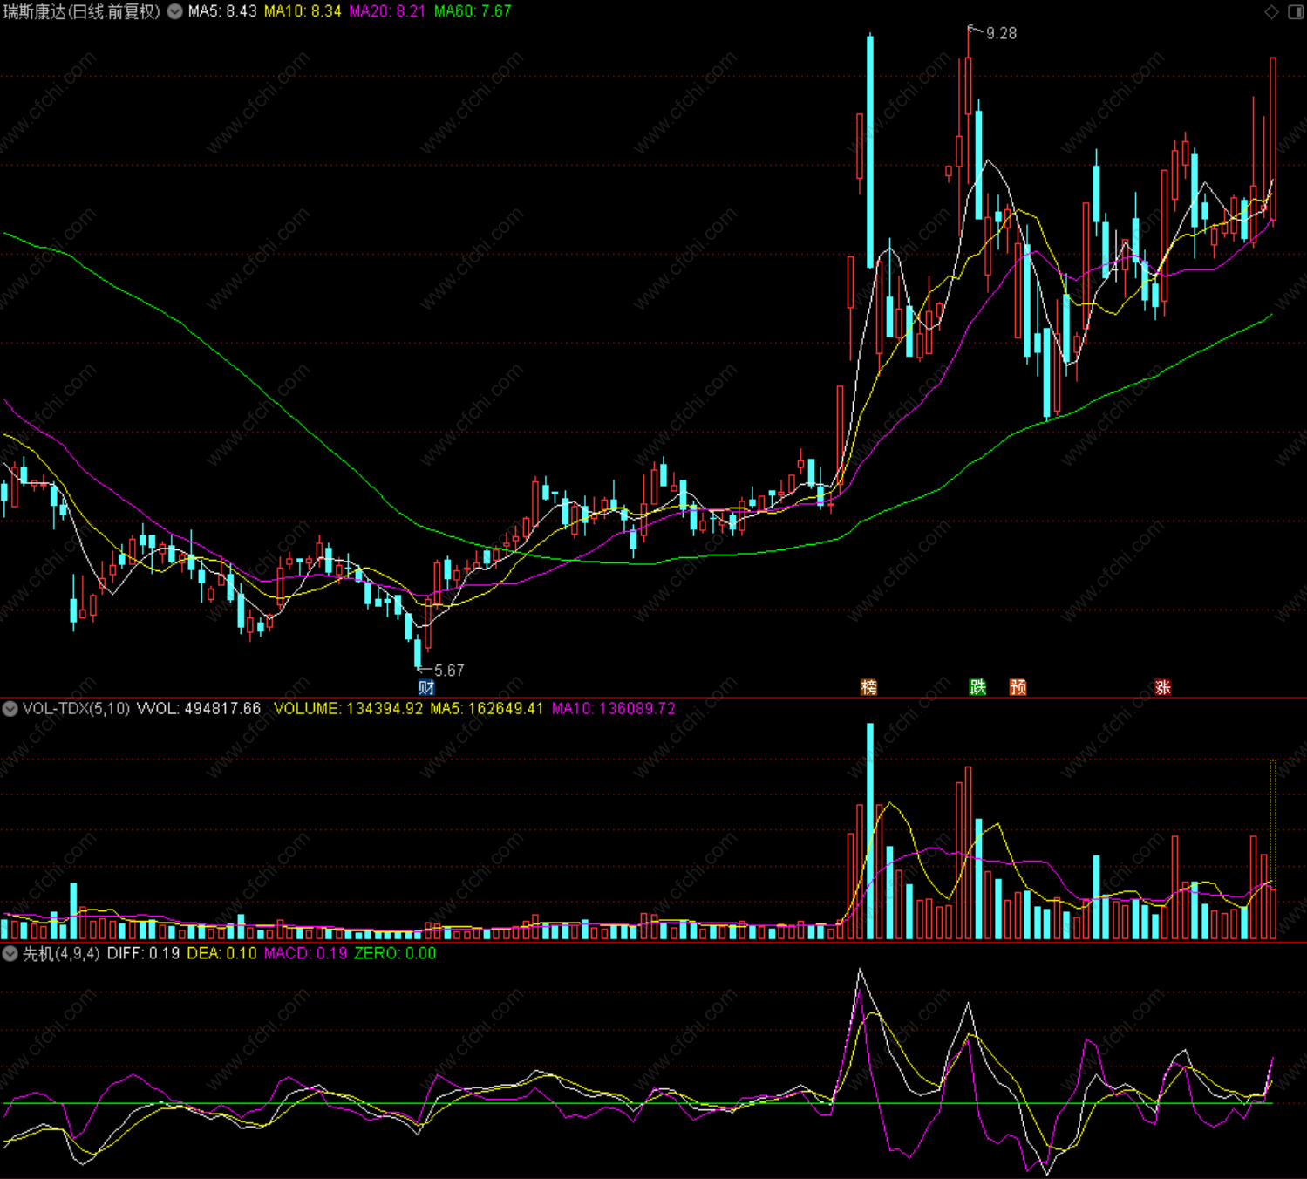Click the 9.28 high price label
Viewport: 1307px width, 1179px height.
[1001, 33]
